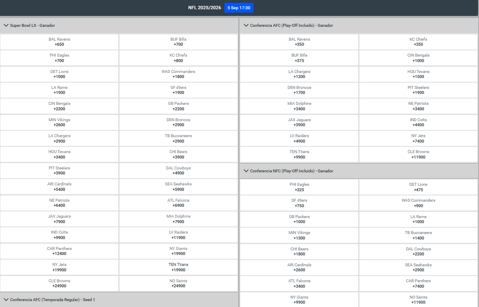
Task: Select KC Chiefs +350 AFC odds
Action: coord(419,42)
